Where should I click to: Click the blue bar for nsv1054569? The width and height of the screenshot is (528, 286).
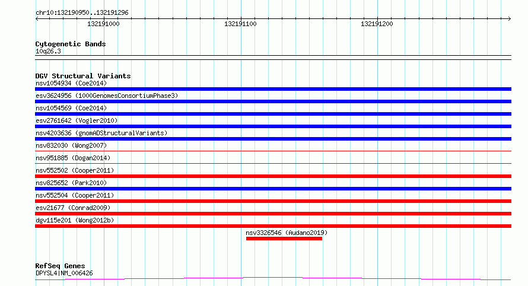[273, 114]
